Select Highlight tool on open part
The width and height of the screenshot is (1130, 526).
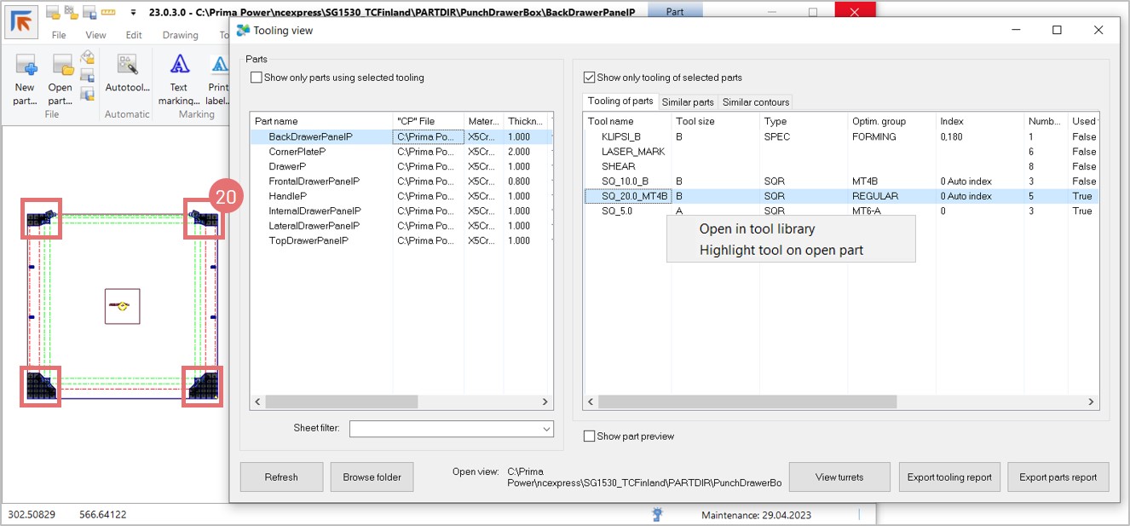click(781, 251)
